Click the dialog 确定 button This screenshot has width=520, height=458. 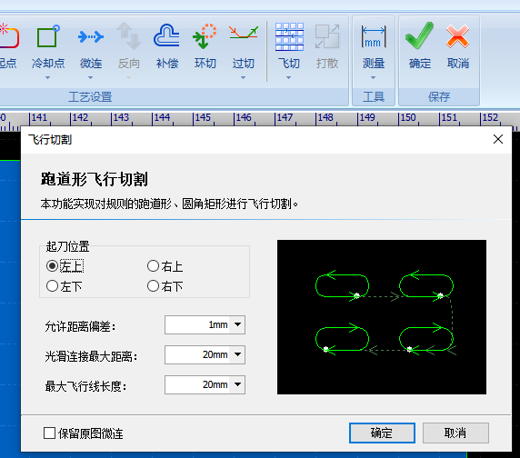click(x=382, y=433)
